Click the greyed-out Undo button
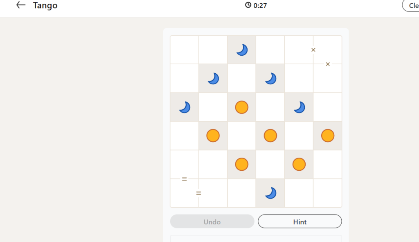 [212, 222]
